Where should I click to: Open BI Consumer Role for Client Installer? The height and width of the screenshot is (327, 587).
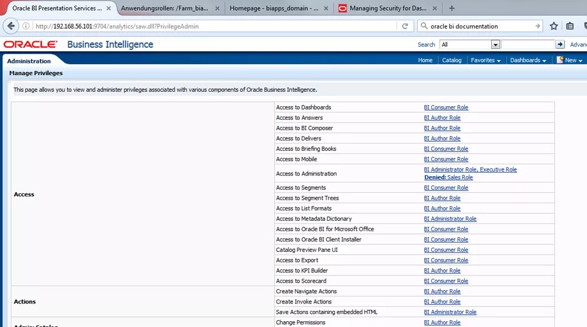[x=446, y=240]
